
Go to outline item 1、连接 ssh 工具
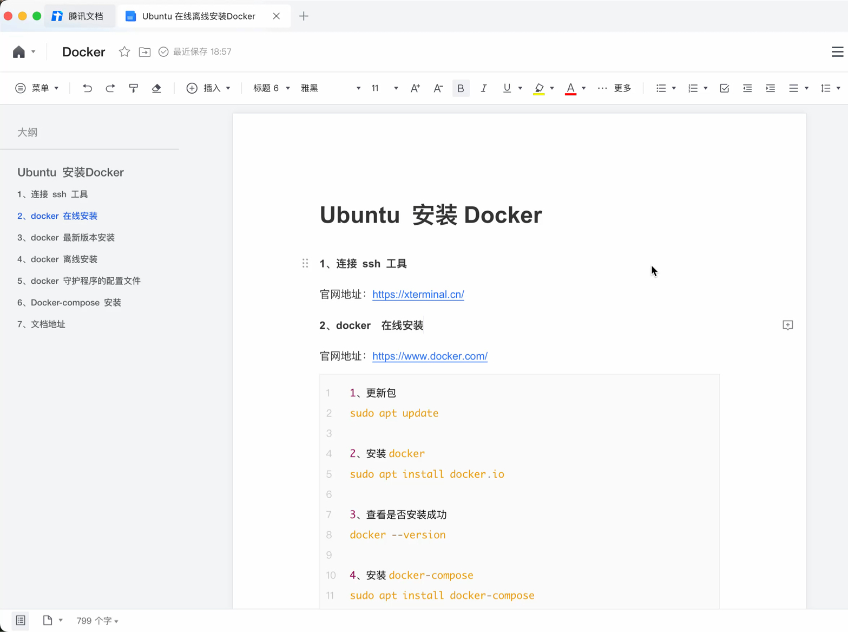[52, 194]
